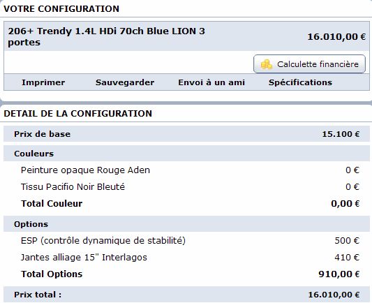372x303 pixels.
Task: Click the 16.010,00 € price at top
Action: [336, 37]
